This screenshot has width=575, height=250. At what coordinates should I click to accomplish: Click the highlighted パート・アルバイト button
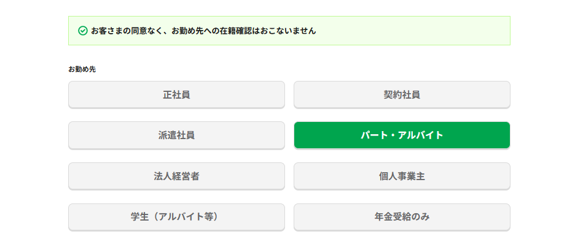click(x=402, y=135)
